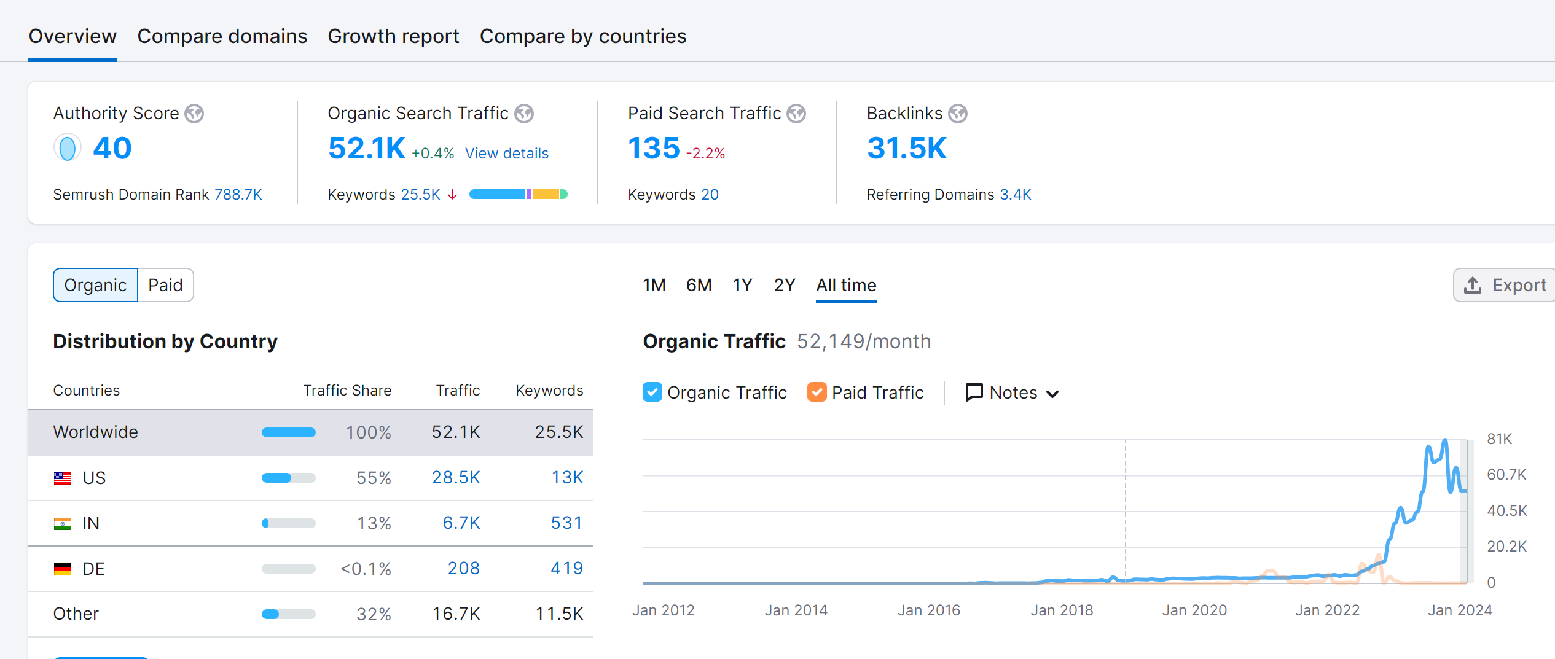This screenshot has width=1555, height=659.
Task: Select the Other countries row
Action: click(x=311, y=614)
